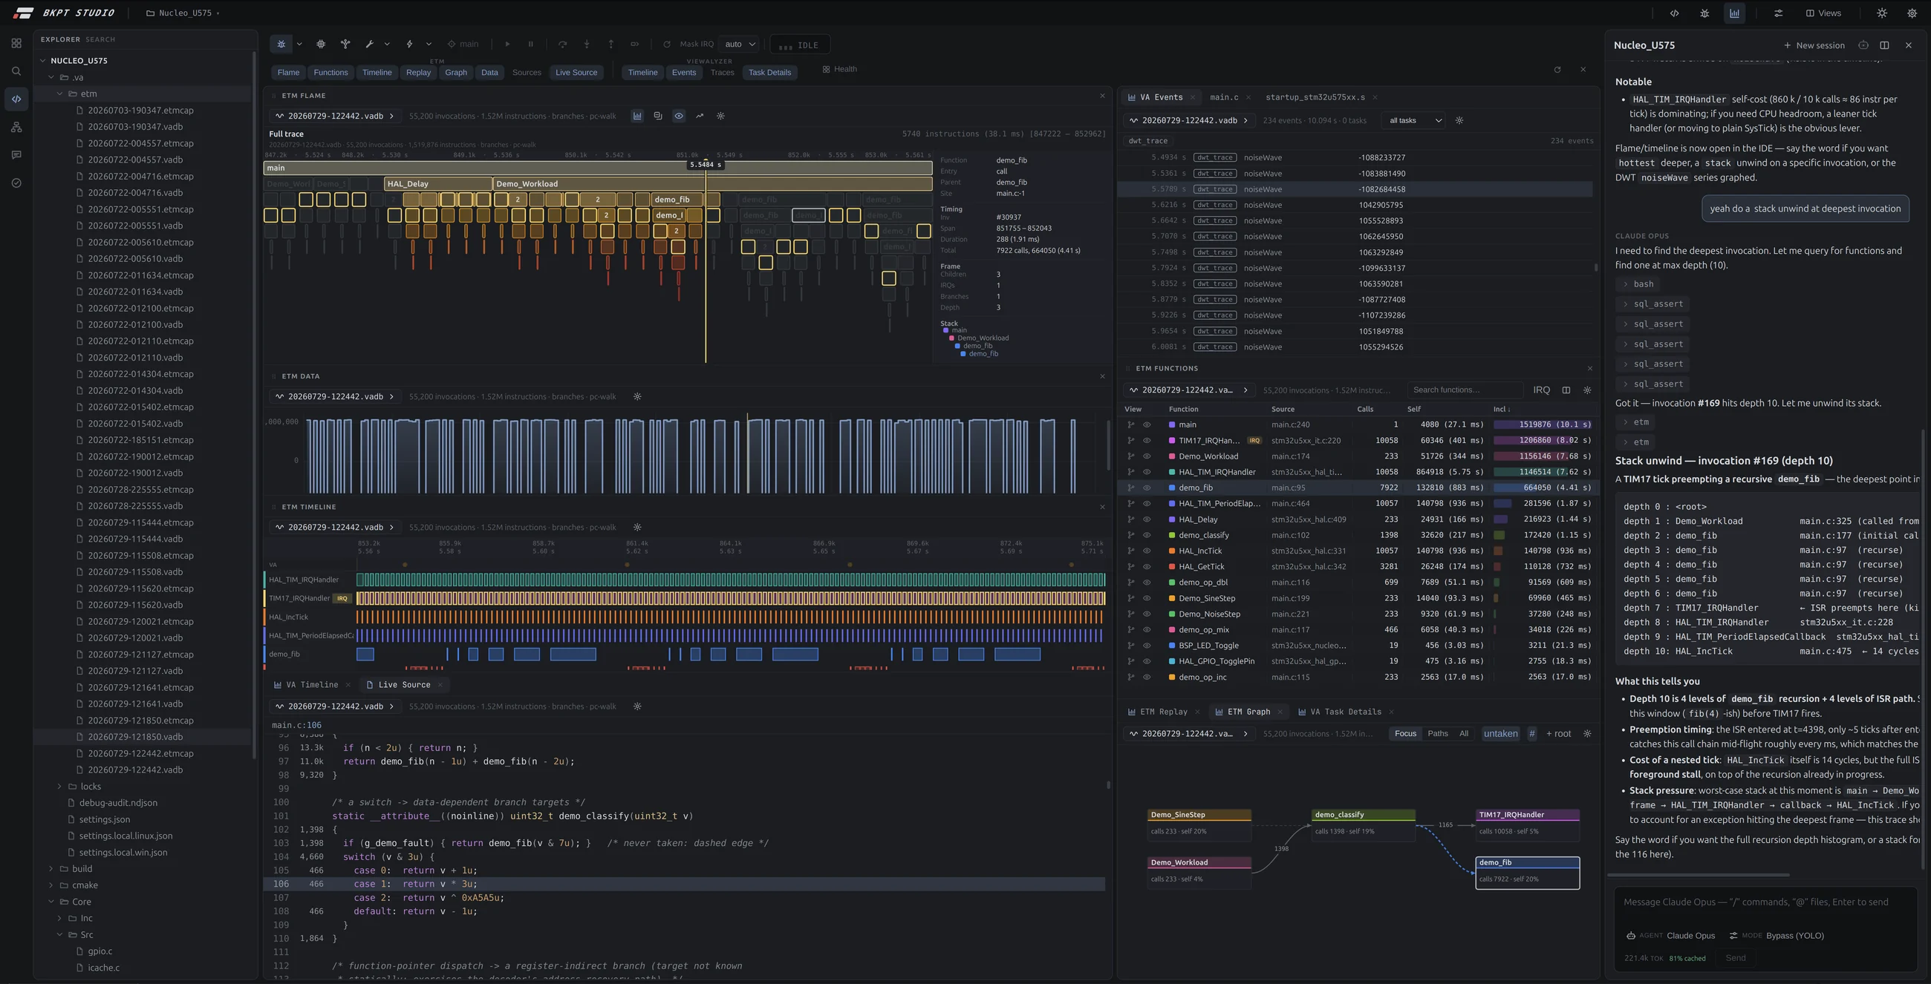The width and height of the screenshot is (1931, 984).
Task: Click the code view icon in top bar
Action: (x=1674, y=13)
